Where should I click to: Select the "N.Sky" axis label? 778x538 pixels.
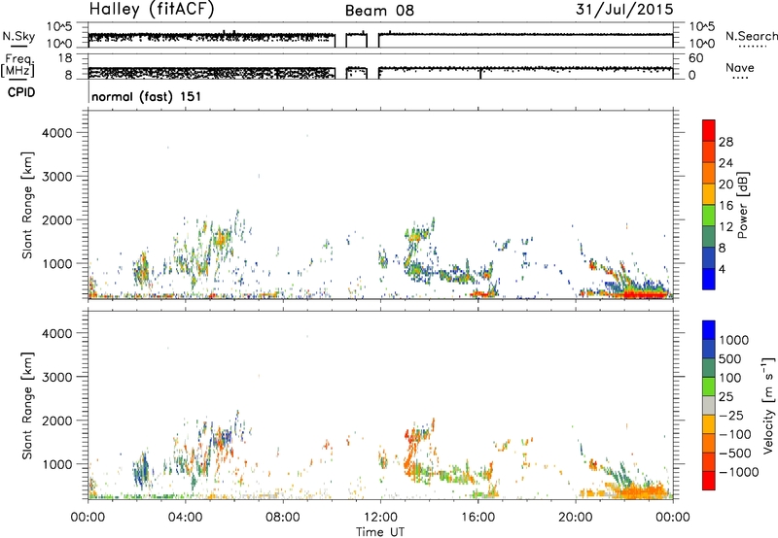[x=18, y=36]
